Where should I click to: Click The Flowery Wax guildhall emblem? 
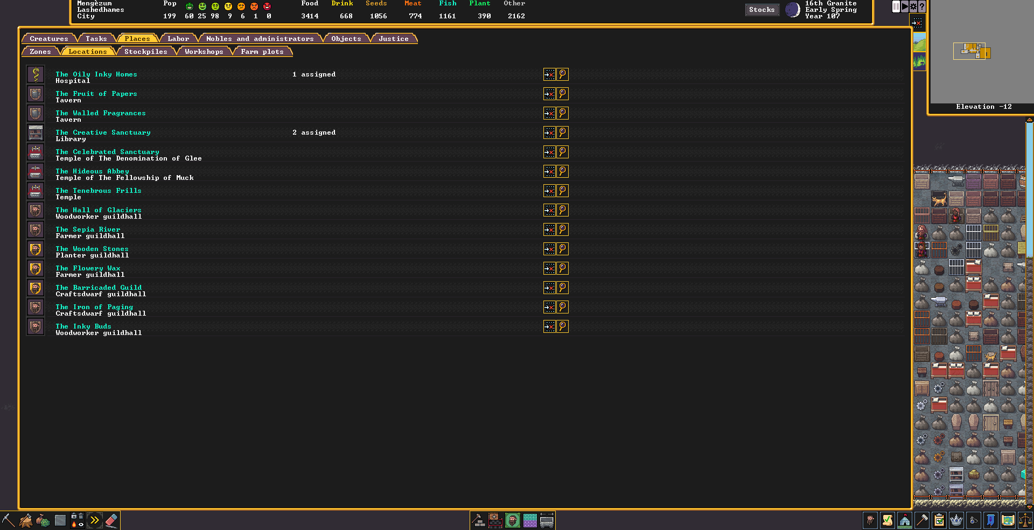(x=36, y=268)
